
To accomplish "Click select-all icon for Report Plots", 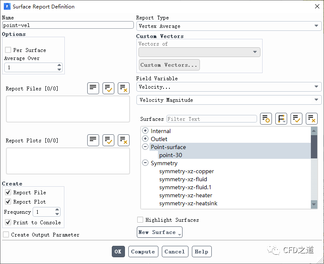I will 108,140.
